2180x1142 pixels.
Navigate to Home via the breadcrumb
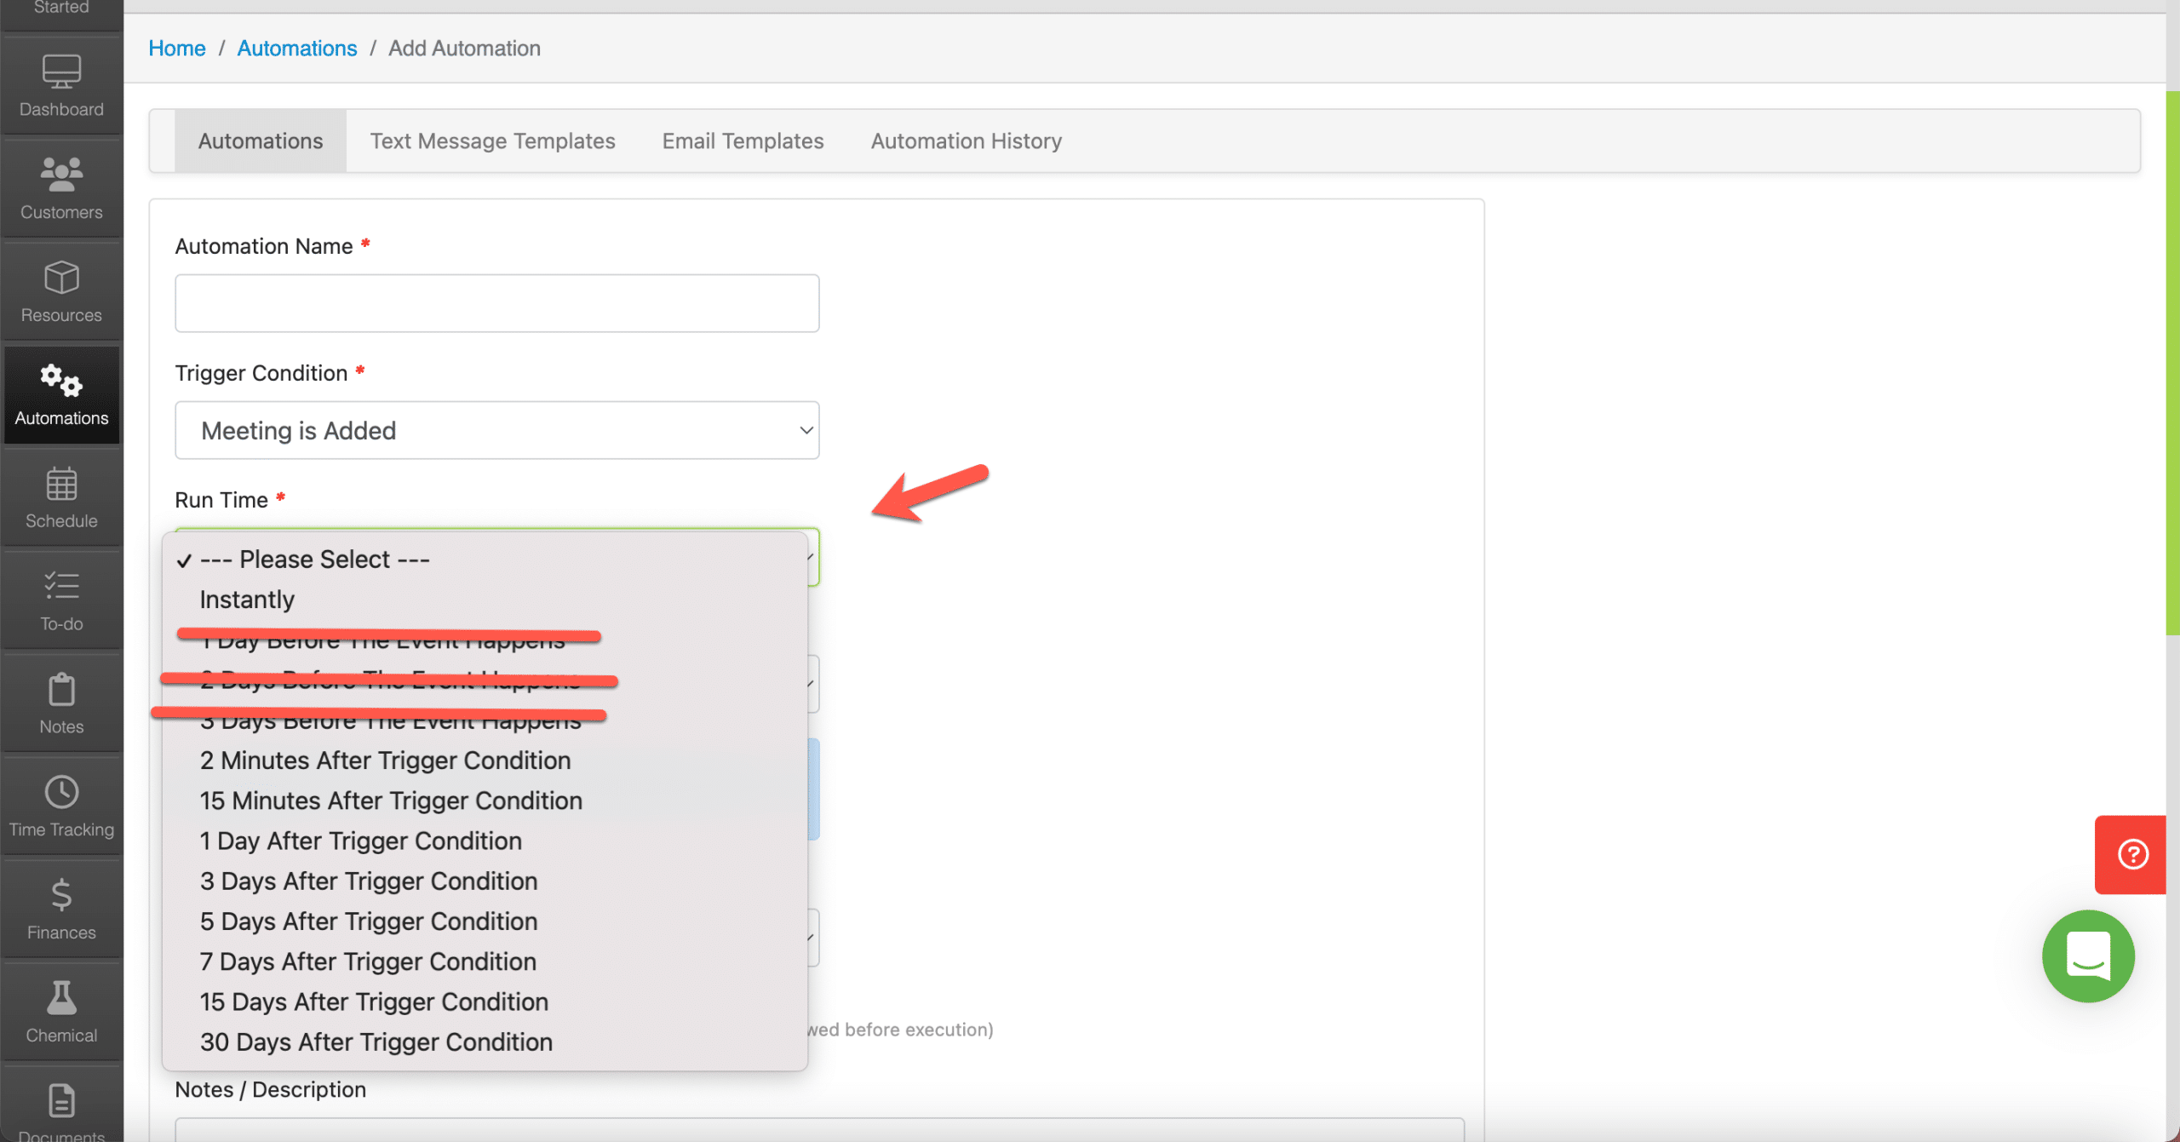coord(176,48)
